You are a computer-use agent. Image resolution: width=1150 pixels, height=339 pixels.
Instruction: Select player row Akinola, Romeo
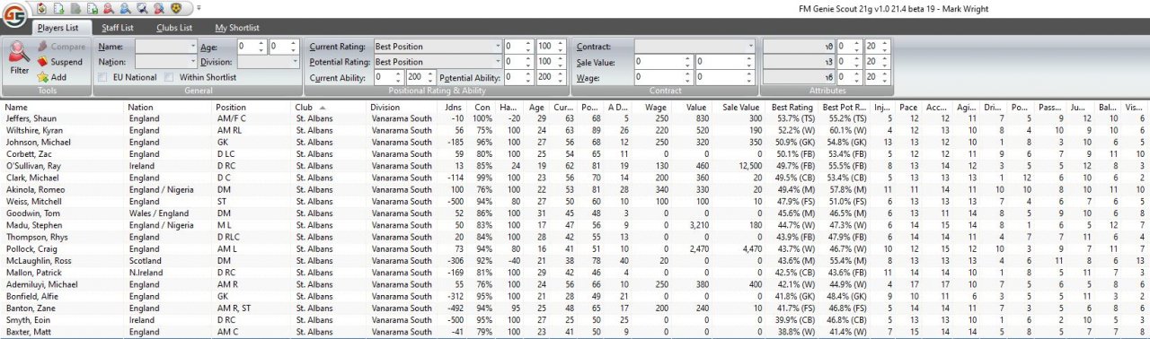[575, 189]
